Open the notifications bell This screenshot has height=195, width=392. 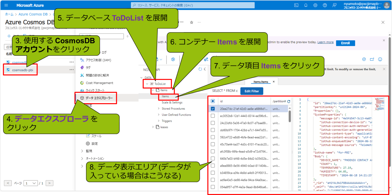click(x=305, y=5)
